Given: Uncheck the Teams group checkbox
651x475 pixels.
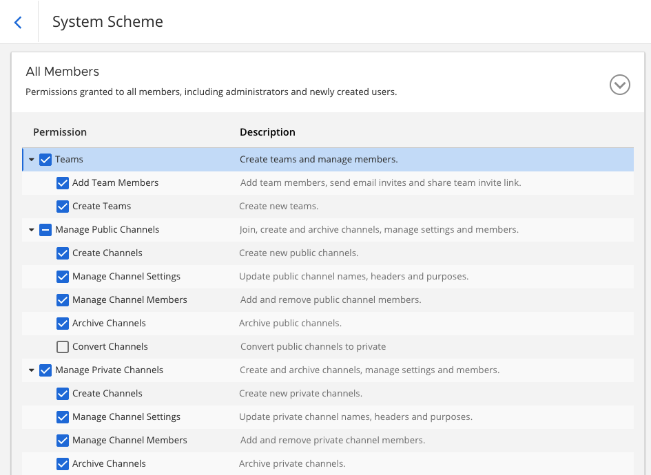Looking at the screenshot, I should [x=45, y=160].
